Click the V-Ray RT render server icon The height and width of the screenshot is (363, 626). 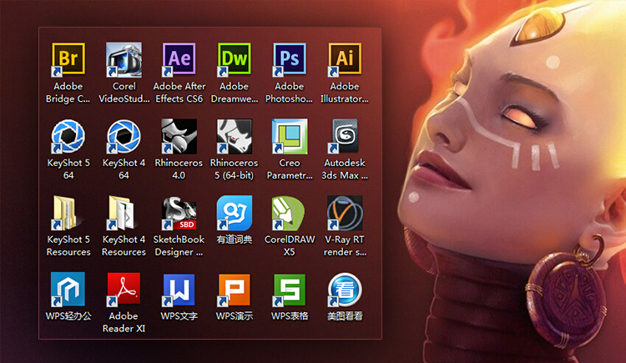tap(345, 213)
